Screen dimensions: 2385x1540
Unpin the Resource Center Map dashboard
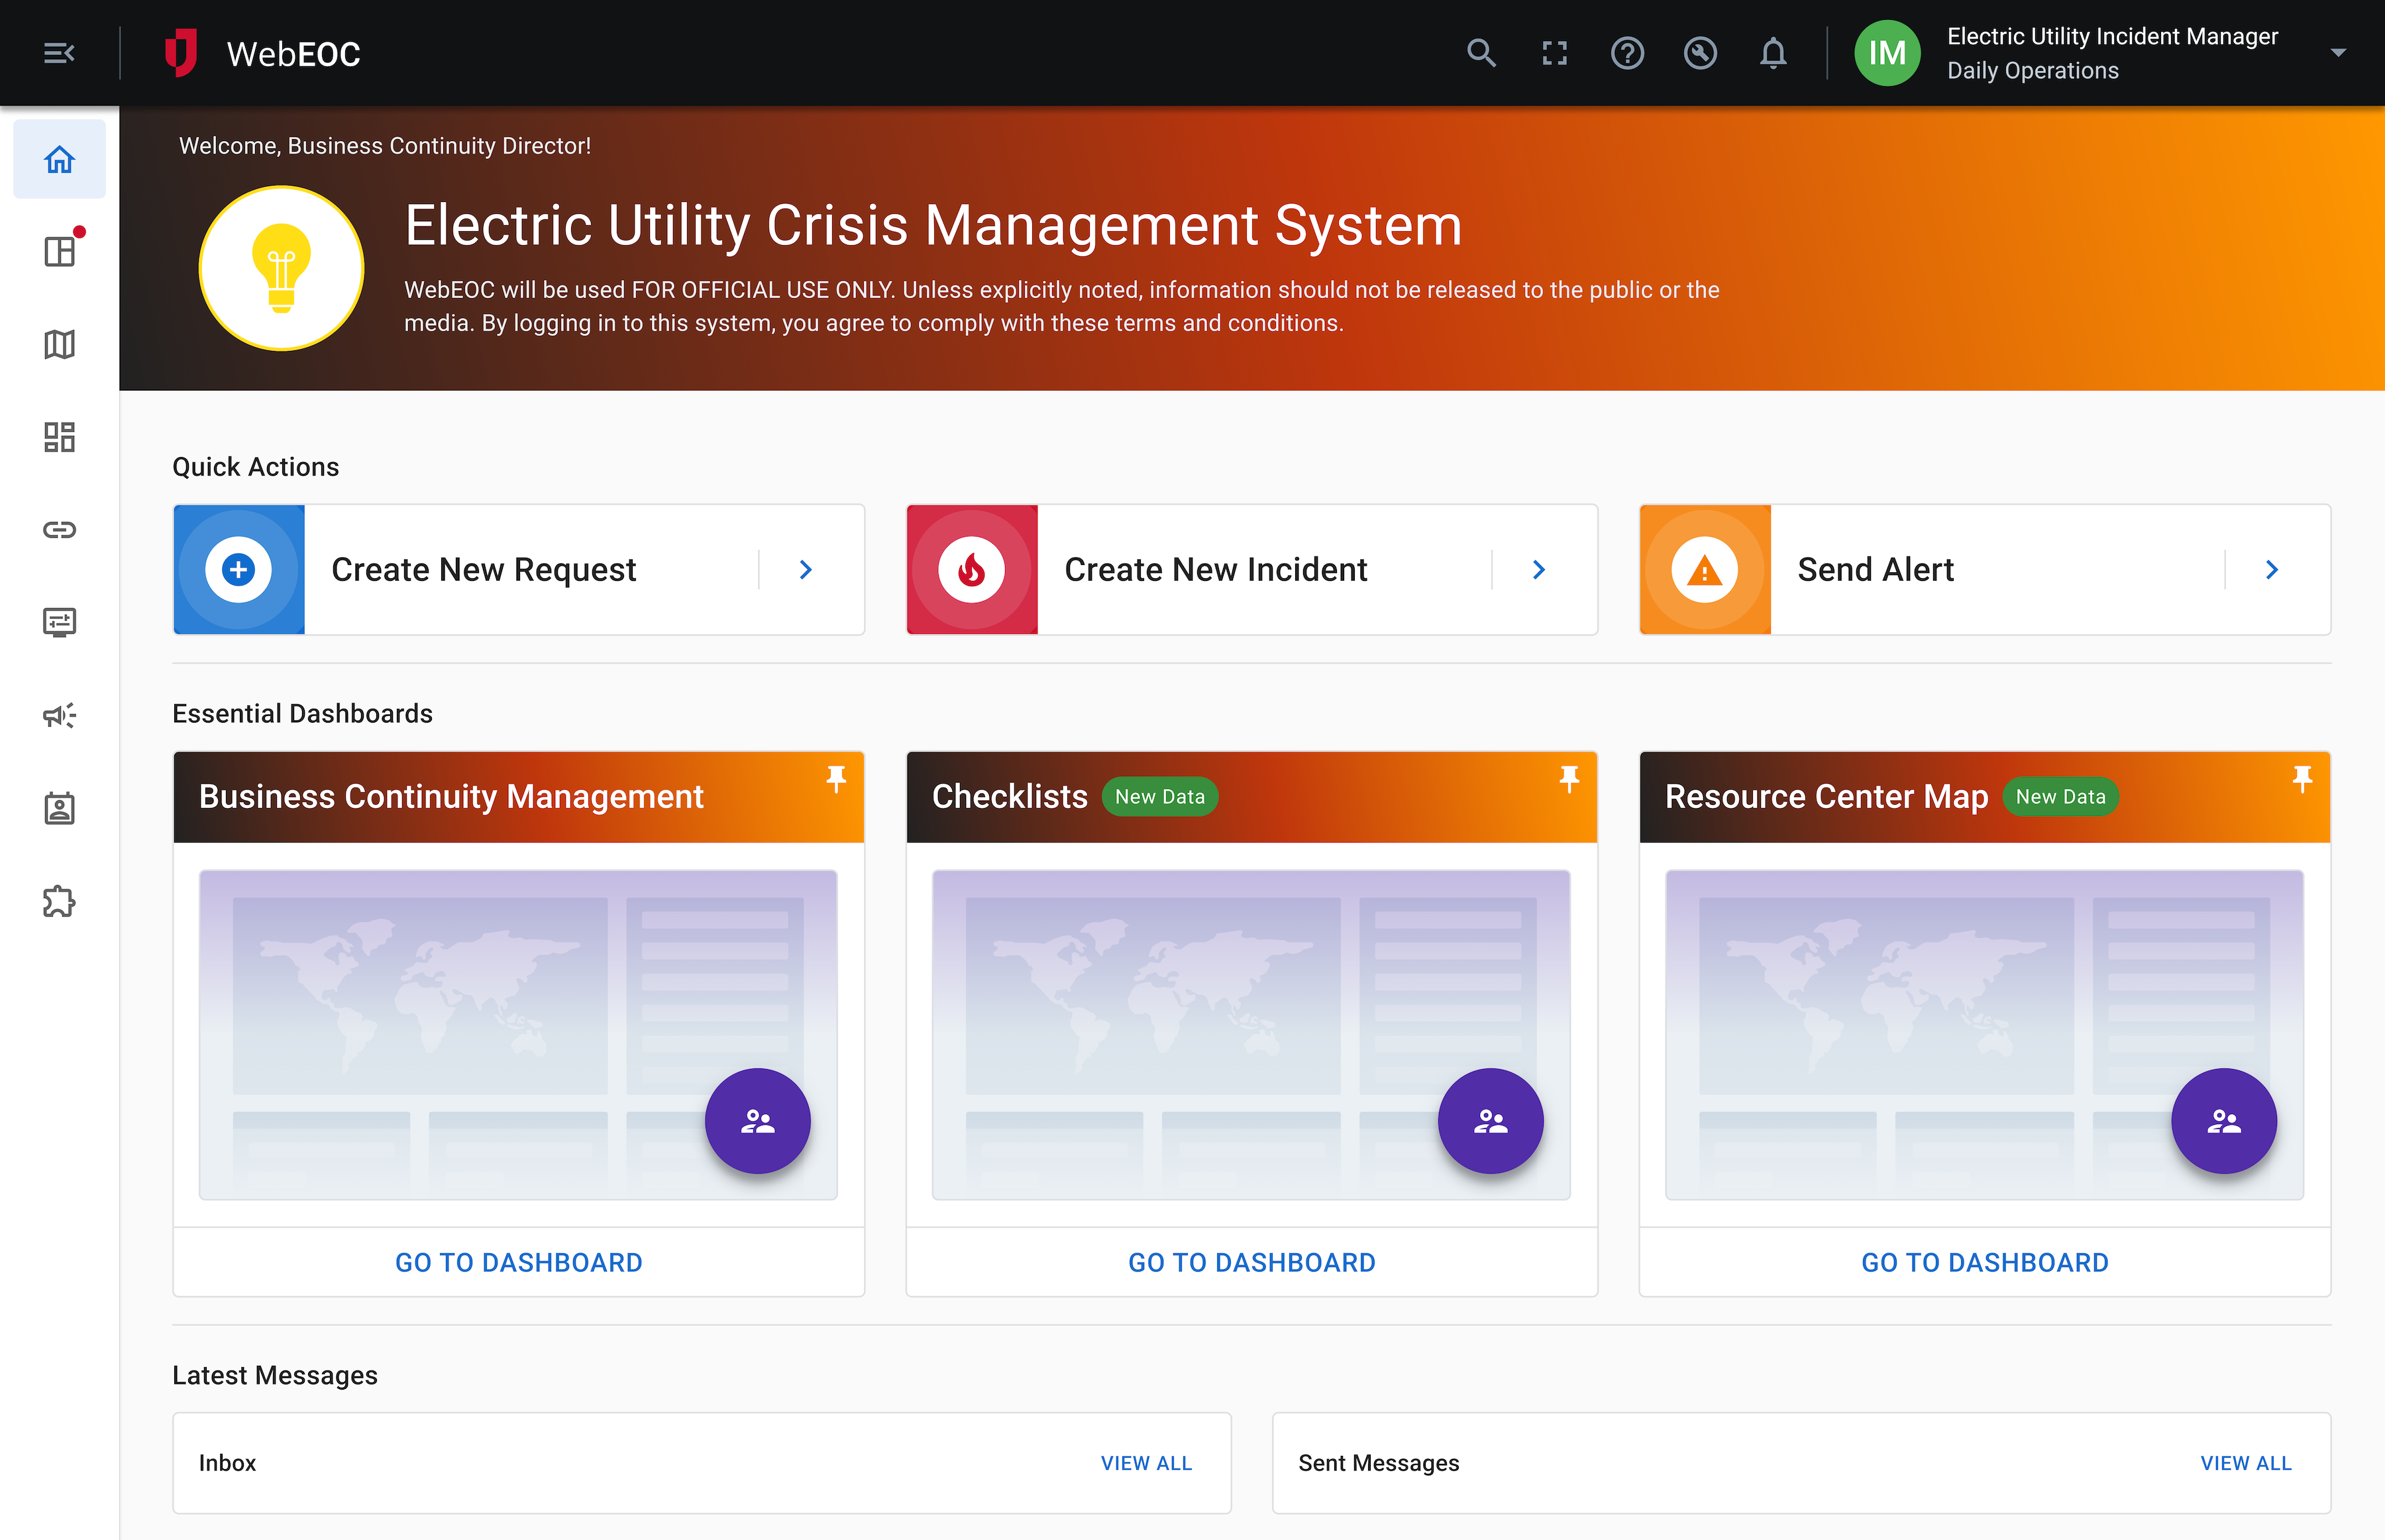2302,779
